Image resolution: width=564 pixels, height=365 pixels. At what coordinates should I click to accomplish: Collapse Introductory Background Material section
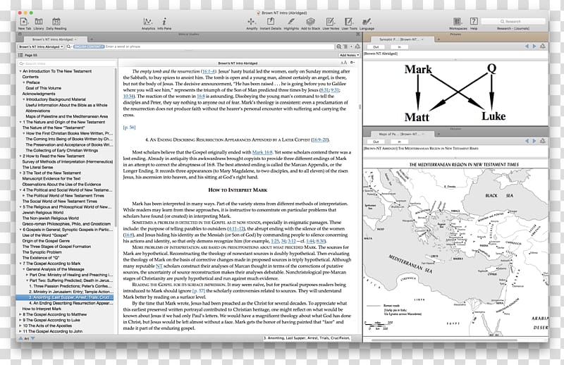24,99
